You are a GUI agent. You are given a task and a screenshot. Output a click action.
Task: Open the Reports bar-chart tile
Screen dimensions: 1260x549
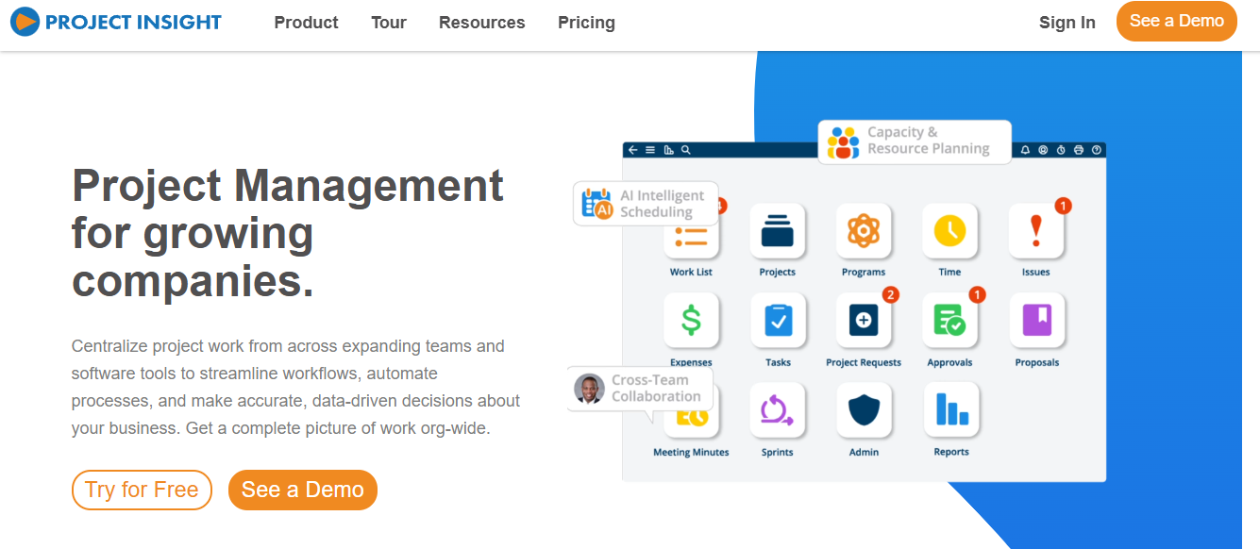click(x=950, y=410)
